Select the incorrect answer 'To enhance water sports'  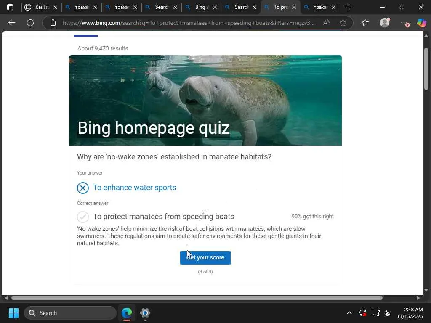(x=134, y=188)
